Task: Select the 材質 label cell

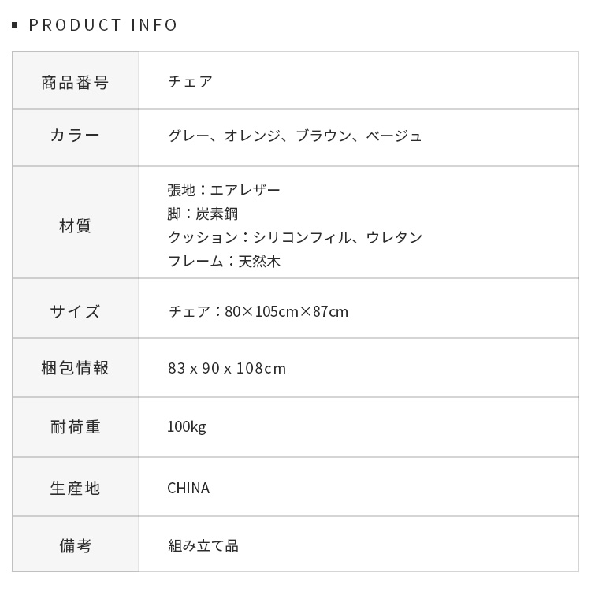Action: point(75,226)
